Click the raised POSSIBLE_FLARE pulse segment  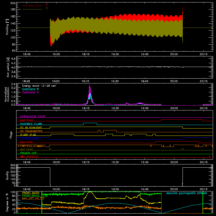[x=90, y=123]
